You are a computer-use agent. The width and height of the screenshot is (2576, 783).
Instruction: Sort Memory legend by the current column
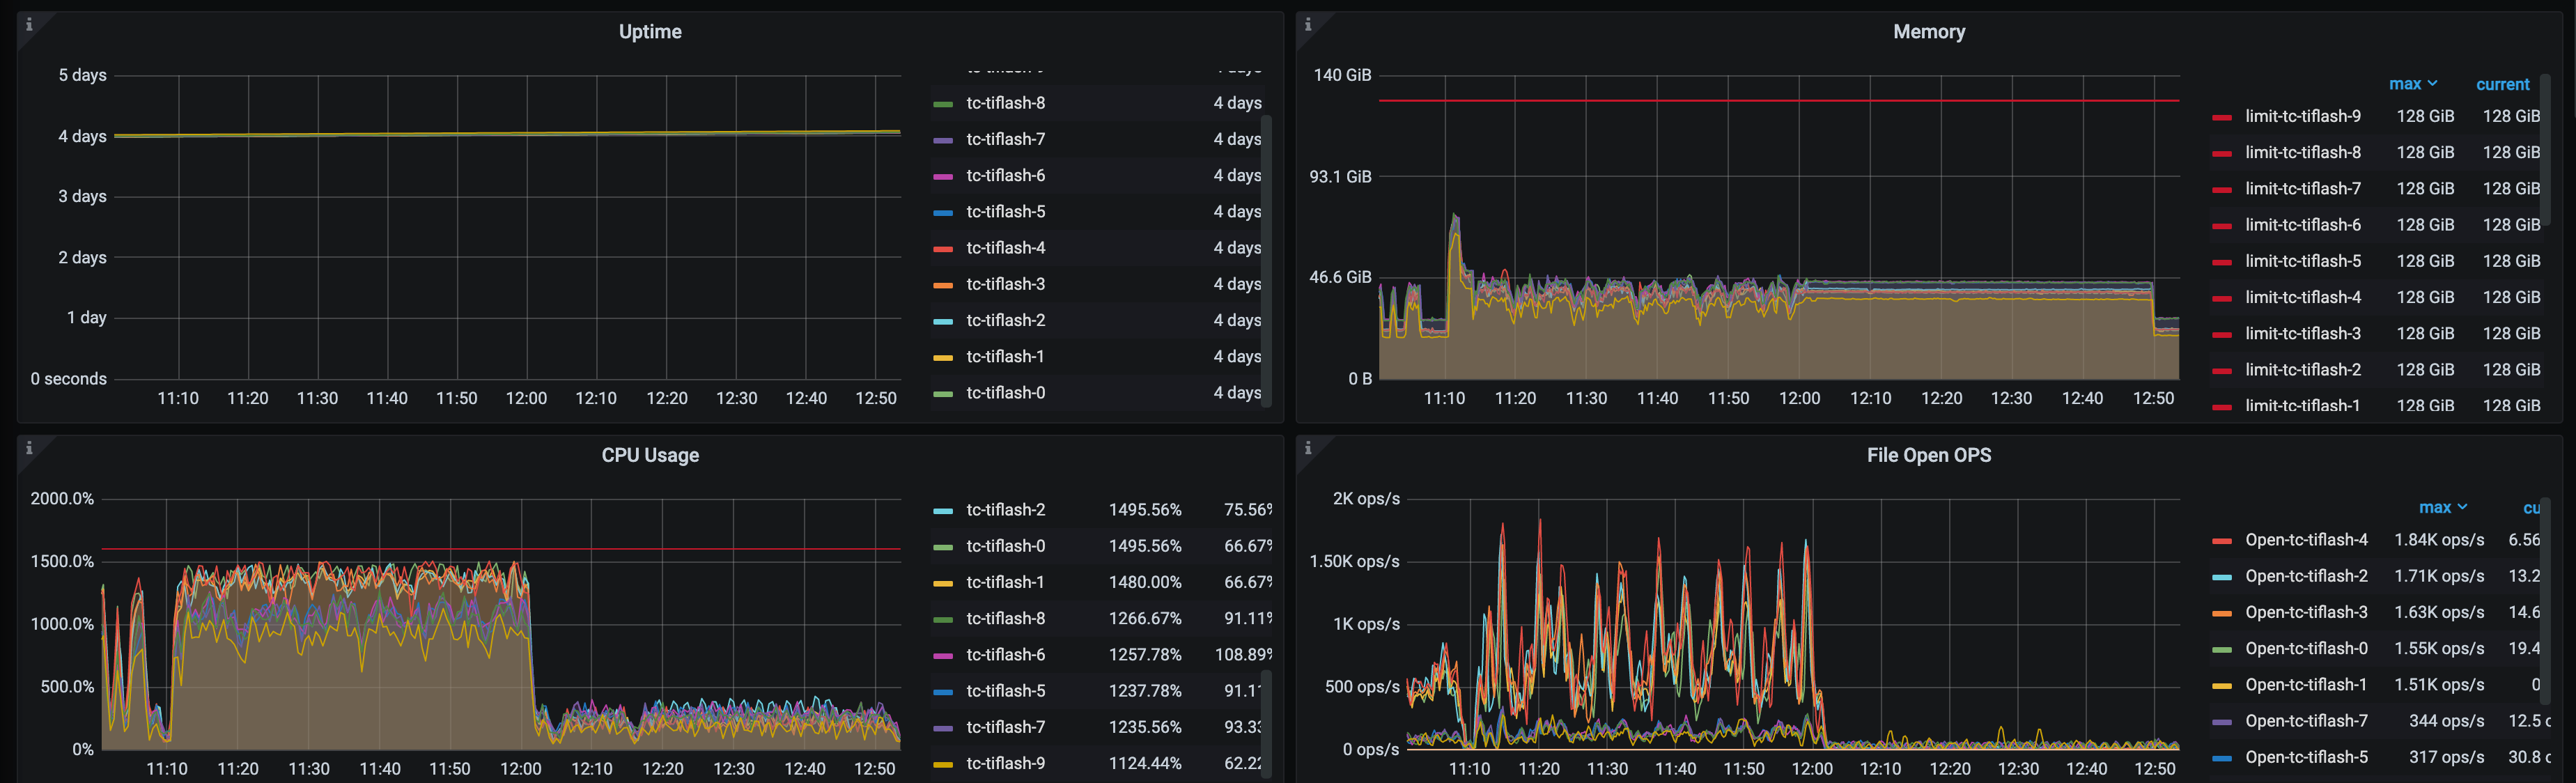(2503, 84)
